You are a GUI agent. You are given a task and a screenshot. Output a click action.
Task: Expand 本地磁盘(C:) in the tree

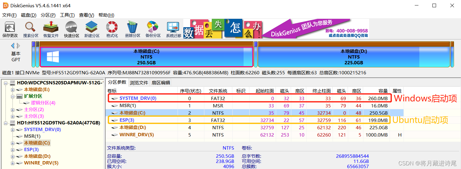[x=12, y=143]
